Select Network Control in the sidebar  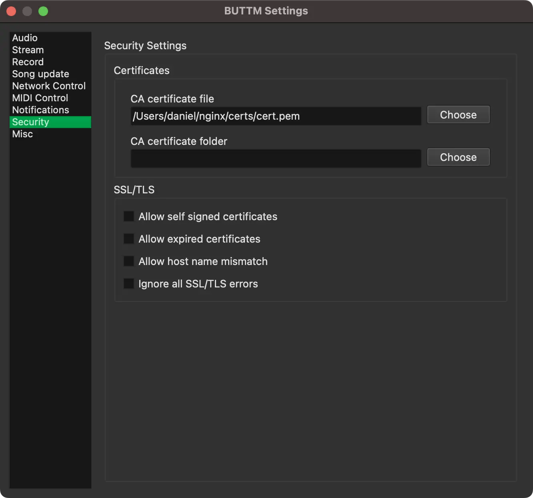click(x=48, y=86)
